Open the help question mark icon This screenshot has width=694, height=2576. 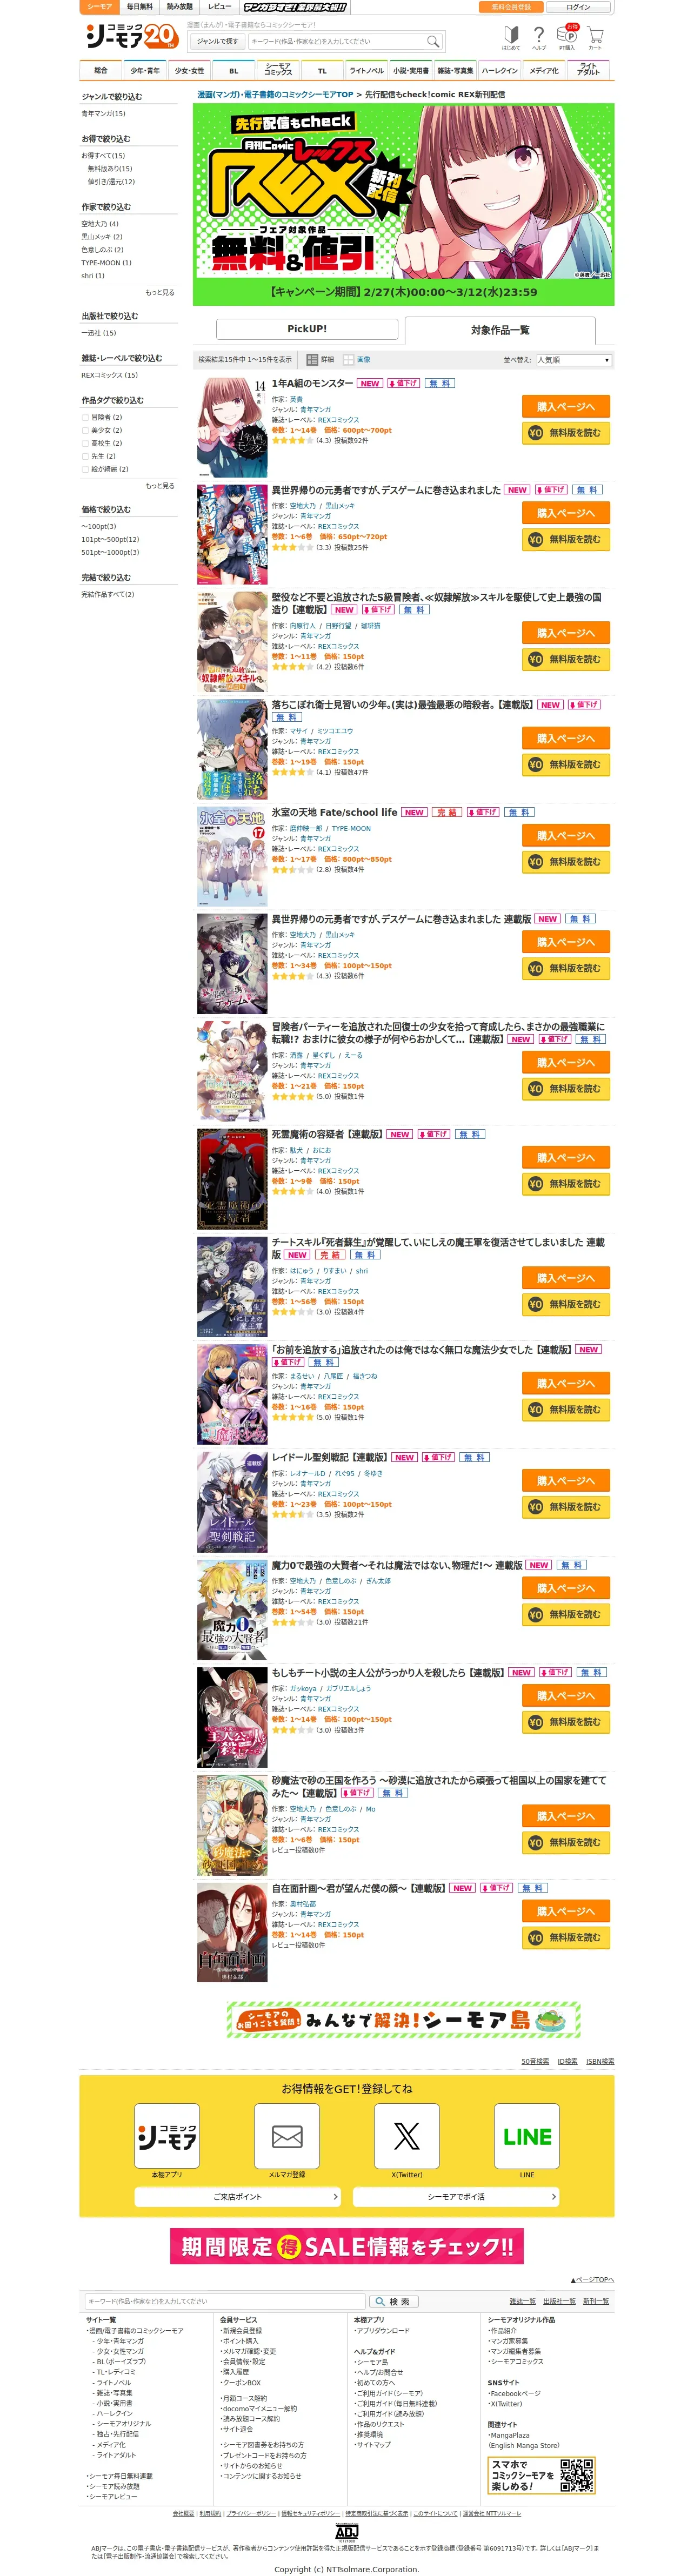(x=539, y=37)
